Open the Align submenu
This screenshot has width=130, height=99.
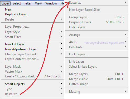(96, 42)
